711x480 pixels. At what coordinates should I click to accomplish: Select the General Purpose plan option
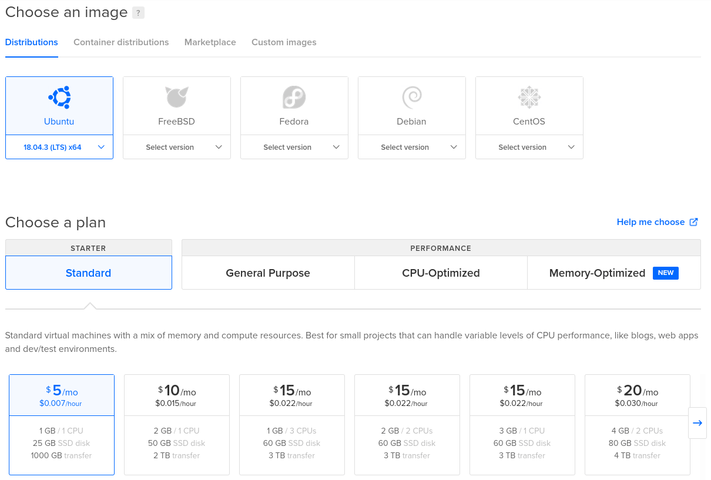268,273
